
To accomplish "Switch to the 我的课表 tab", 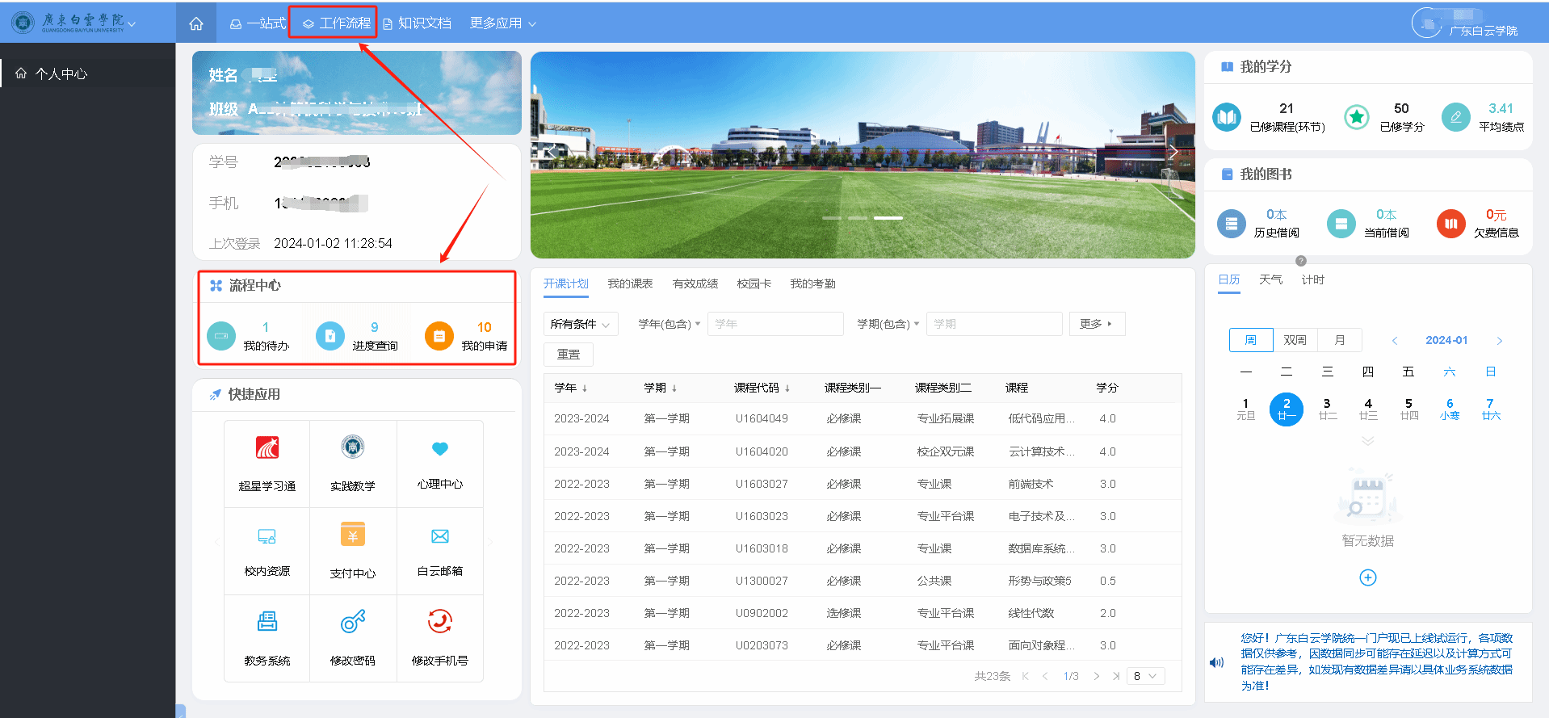I will click(630, 283).
